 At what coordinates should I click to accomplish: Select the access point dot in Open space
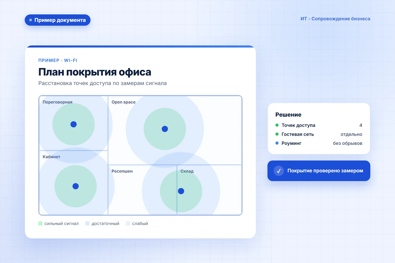pos(165,129)
